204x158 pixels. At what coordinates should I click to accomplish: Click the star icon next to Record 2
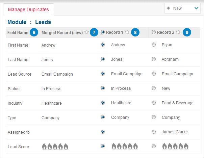[178, 32]
